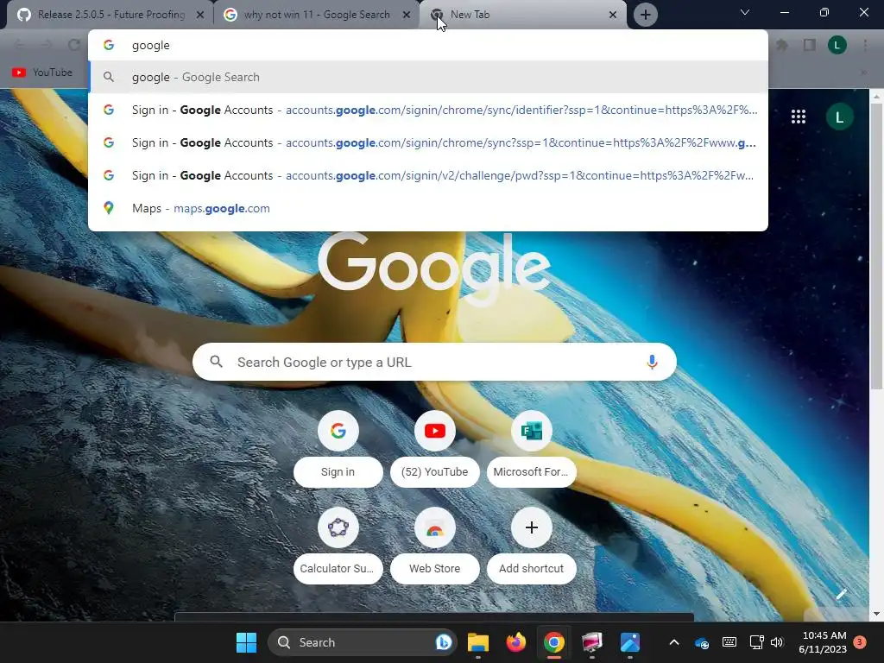Click the taskbar Search box
The width and height of the screenshot is (884, 663).
[x=363, y=642]
